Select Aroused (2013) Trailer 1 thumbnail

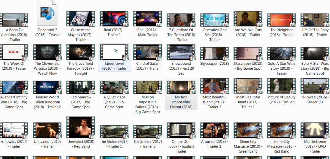point(215,130)
